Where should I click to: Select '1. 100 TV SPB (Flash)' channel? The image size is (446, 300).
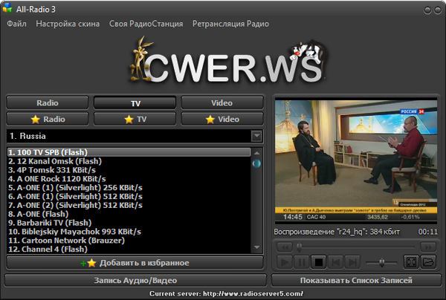tap(129, 152)
